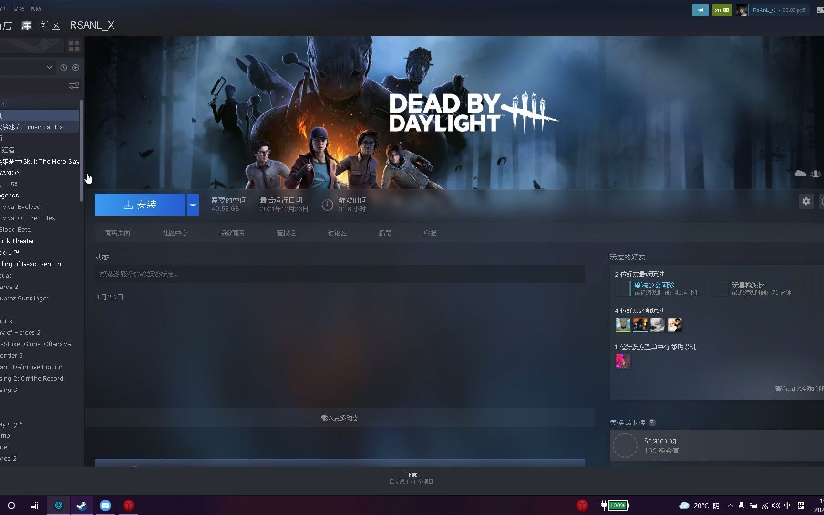
Task: Select Juarez Gunslinger in game list
Action: (x=39, y=298)
